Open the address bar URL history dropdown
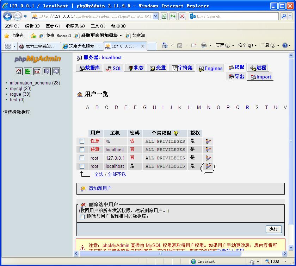Screen dimensions: 296x266 click(156, 16)
